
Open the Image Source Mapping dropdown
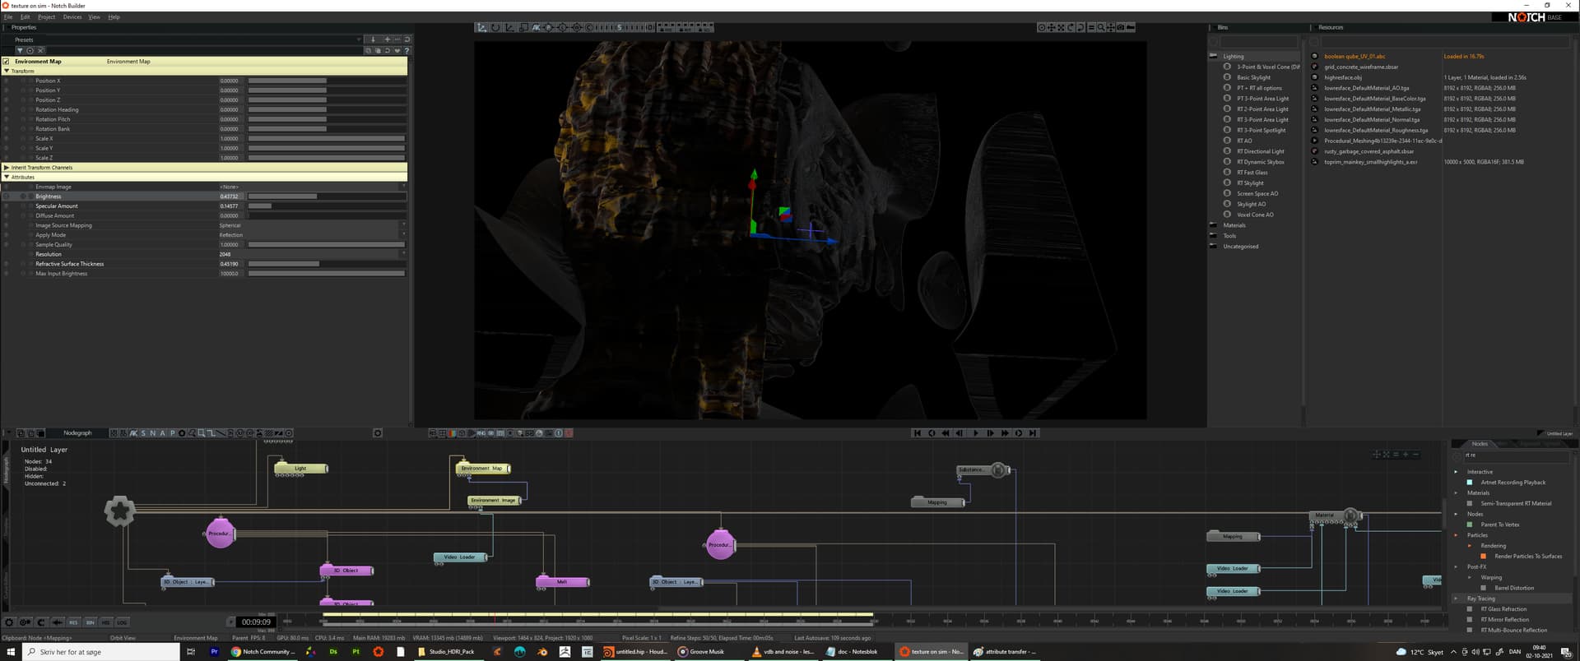(x=313, y=225)
